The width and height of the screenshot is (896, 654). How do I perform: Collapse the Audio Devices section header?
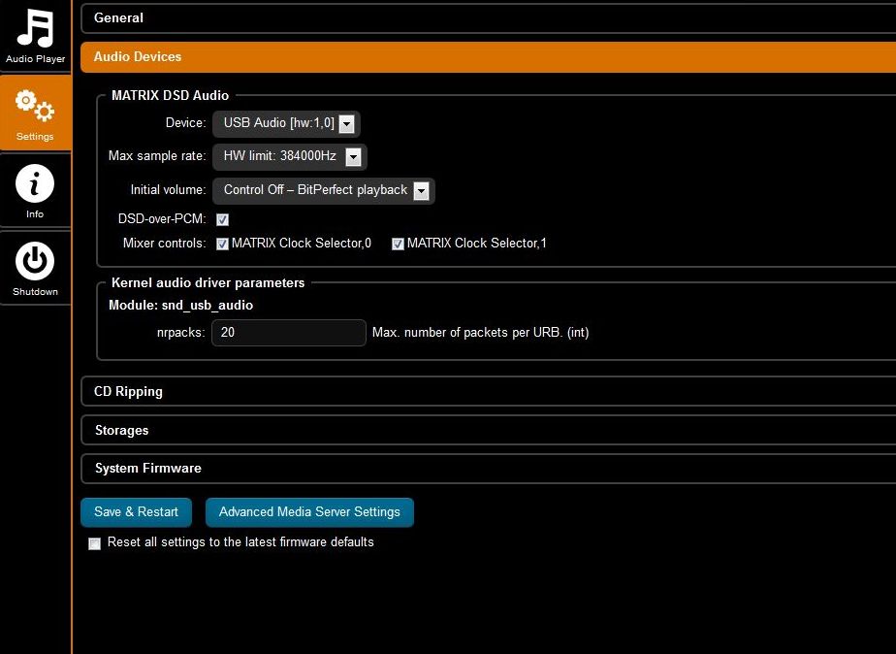(489, 56)
